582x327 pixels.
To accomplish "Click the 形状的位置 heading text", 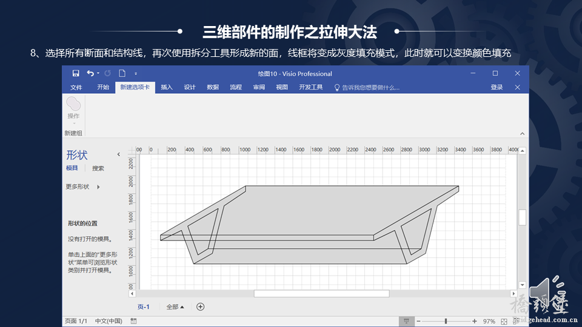I will pos(82,223).
